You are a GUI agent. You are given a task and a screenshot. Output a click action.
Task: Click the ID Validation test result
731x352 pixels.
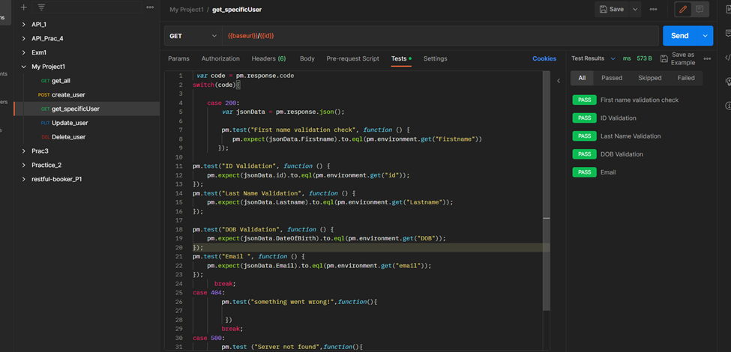click(x=619, y=118)
